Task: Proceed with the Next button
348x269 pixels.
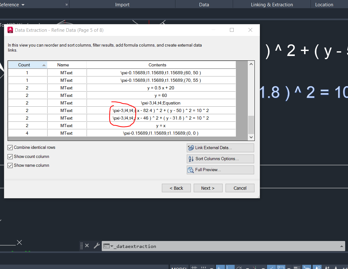Action: click(208, 188)
